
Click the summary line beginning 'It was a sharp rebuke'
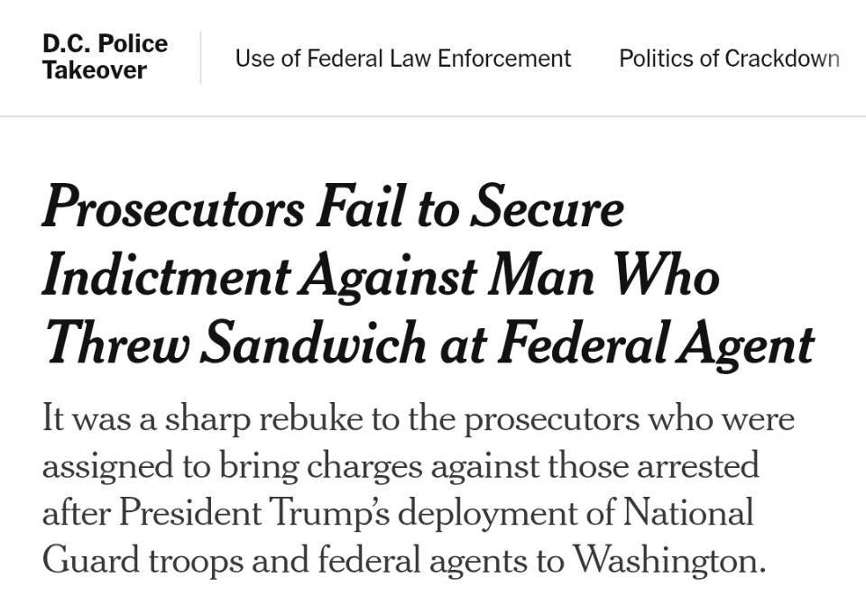[418, 419]
